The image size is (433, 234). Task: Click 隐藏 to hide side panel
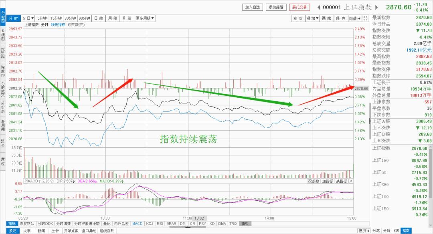(x=355, y=18)
